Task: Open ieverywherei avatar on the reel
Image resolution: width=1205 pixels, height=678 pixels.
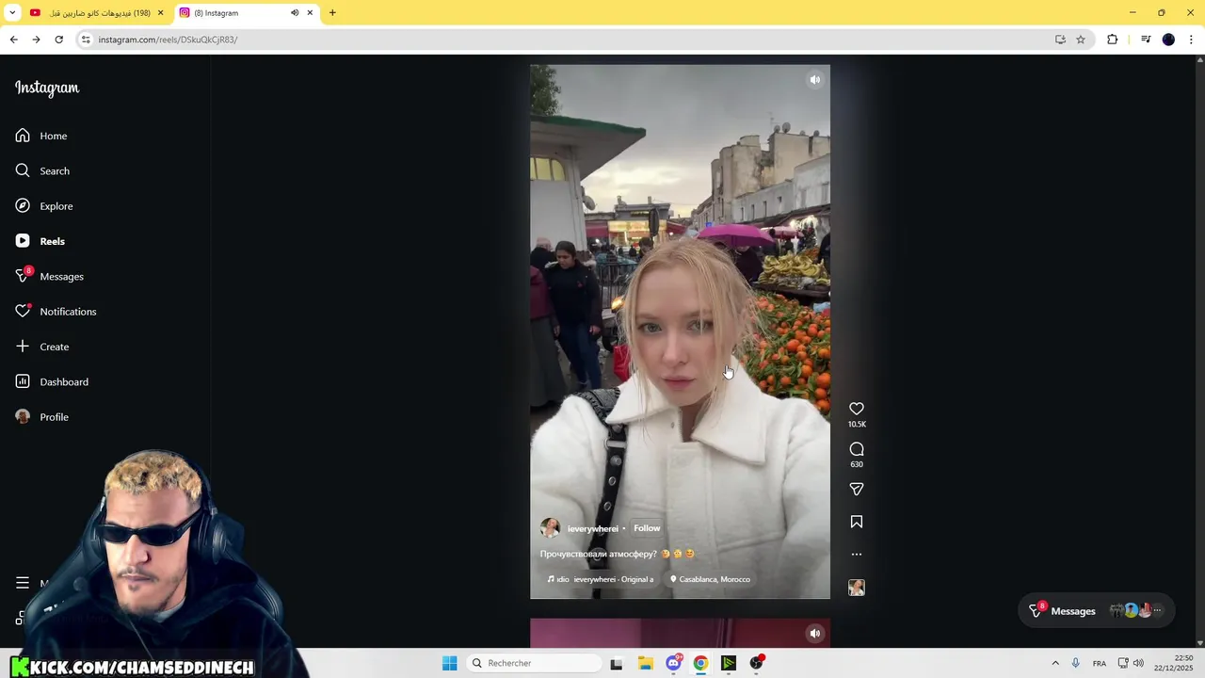Action: [x=550, y=528]
